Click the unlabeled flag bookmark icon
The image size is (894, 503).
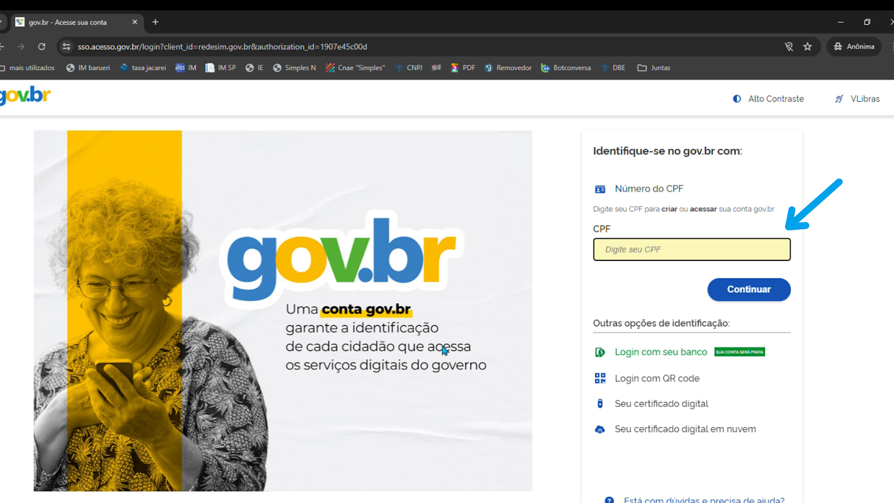(436, 68)
